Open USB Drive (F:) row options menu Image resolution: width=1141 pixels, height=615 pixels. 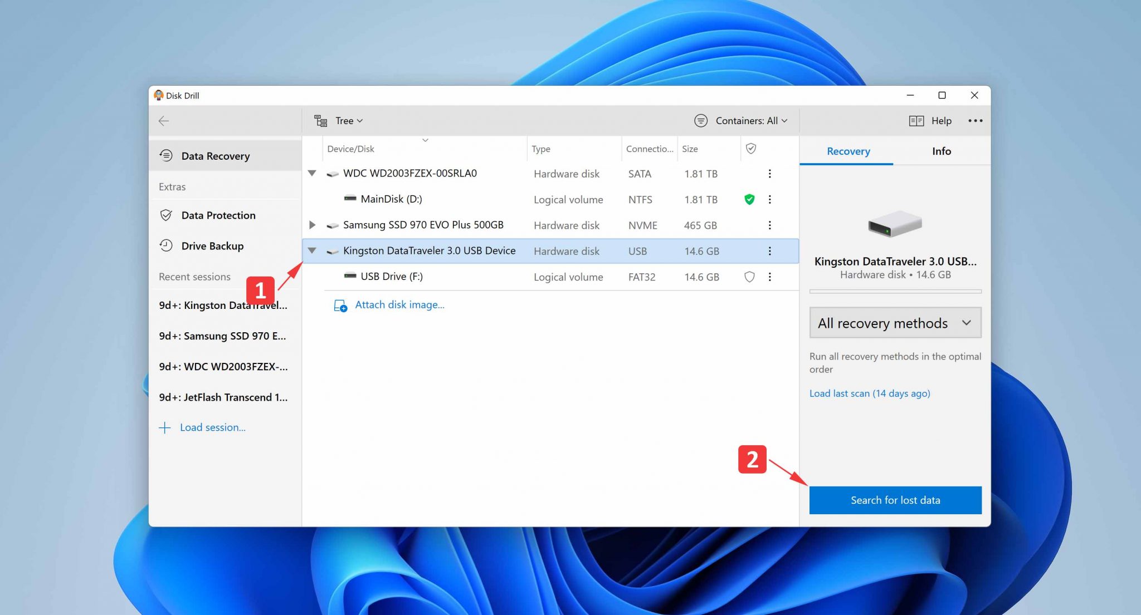click(769, 277)
